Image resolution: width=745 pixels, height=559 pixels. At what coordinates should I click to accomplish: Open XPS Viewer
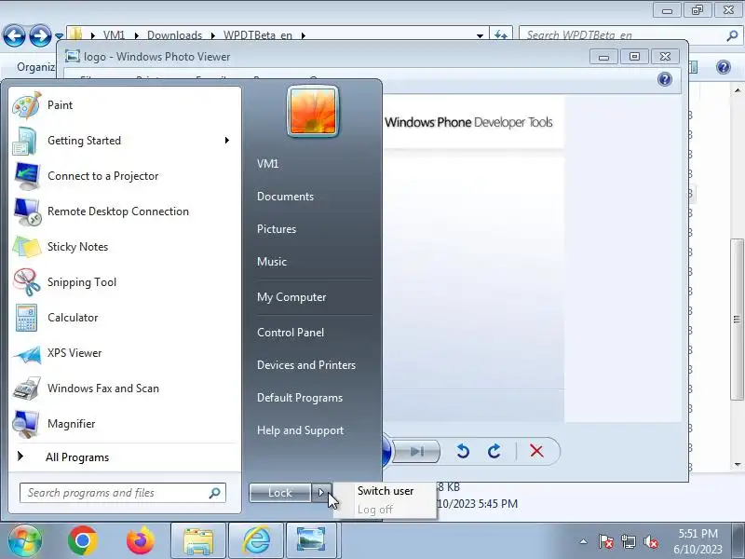[x=124, y=353]
